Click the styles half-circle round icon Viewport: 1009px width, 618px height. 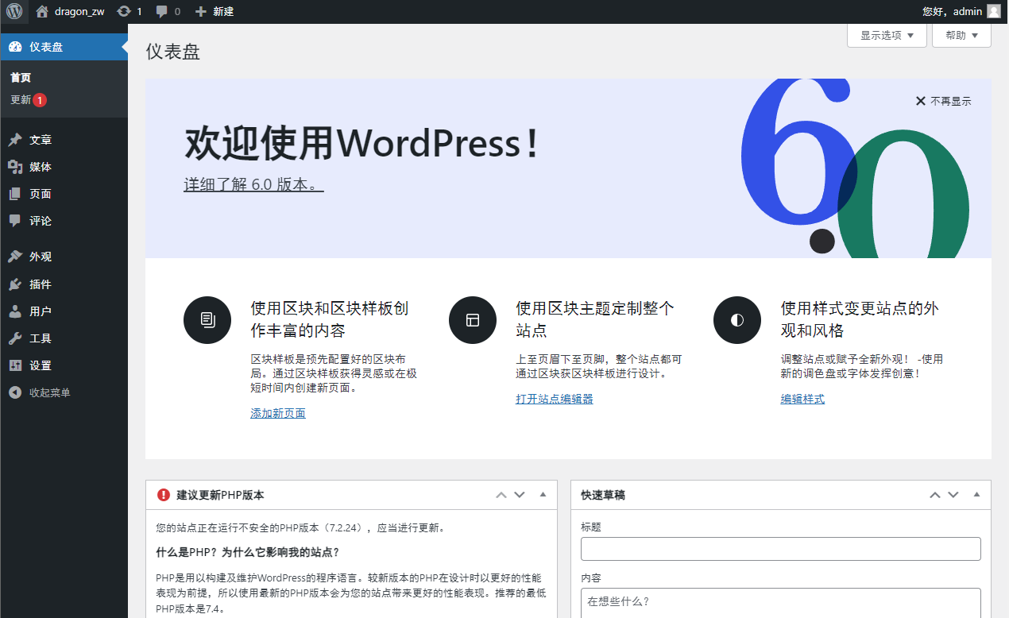coord(737,319)
